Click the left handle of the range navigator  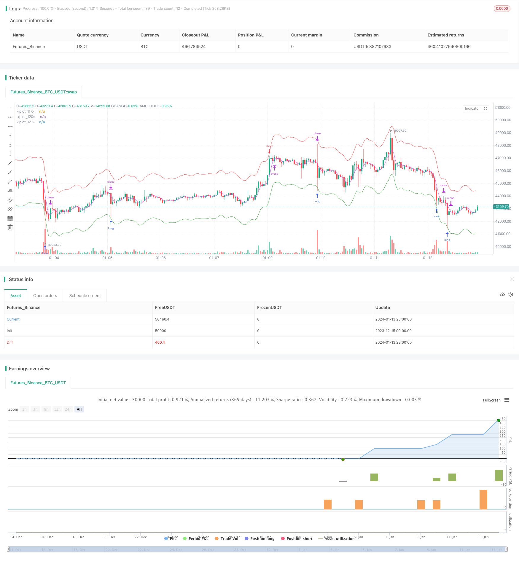click(x=8, y=549)
